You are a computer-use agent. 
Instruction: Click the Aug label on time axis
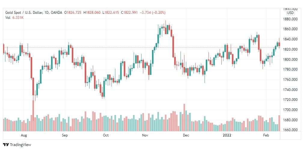24,135
